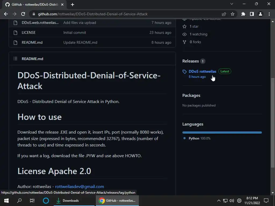Select the GitHub rottweilas browser tab

click(x=34, y=5)
